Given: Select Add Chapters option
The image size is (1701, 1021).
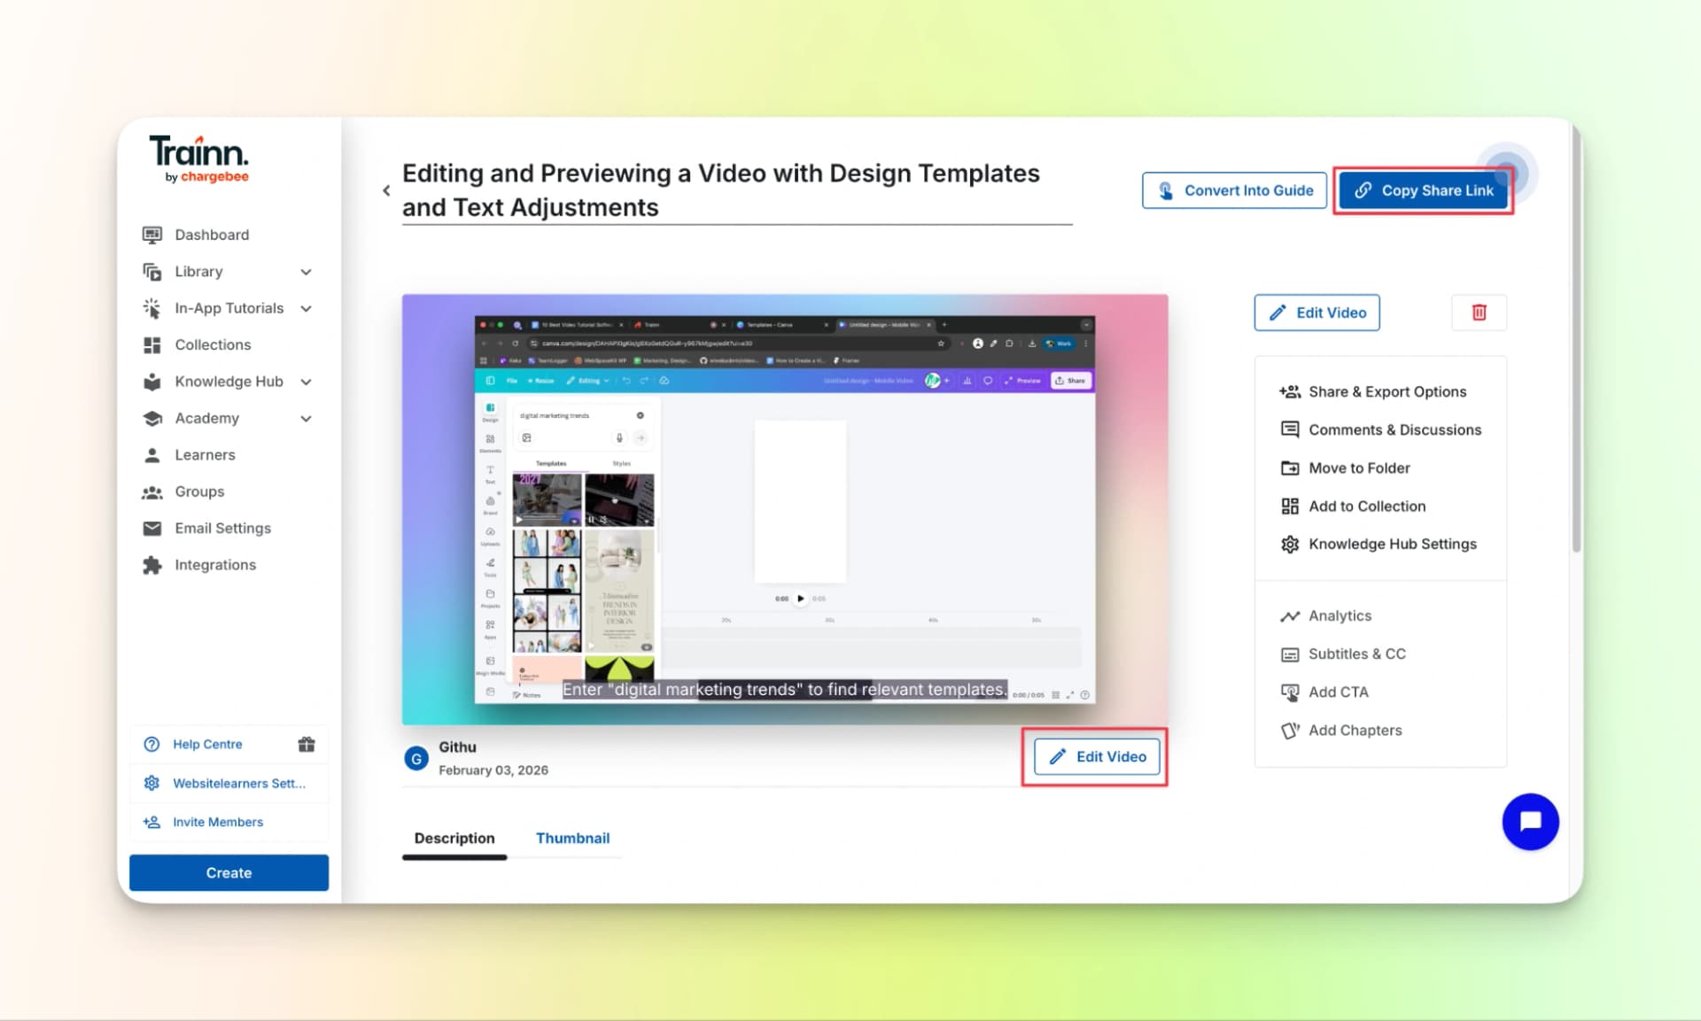Looking at the screenshot, I should point(1354,730).
